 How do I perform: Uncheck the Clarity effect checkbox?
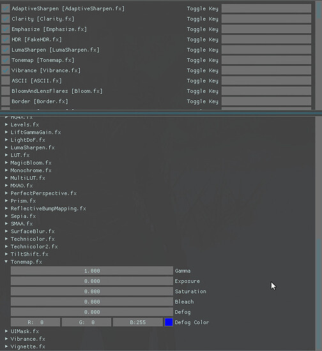click(x=6, y=19)
